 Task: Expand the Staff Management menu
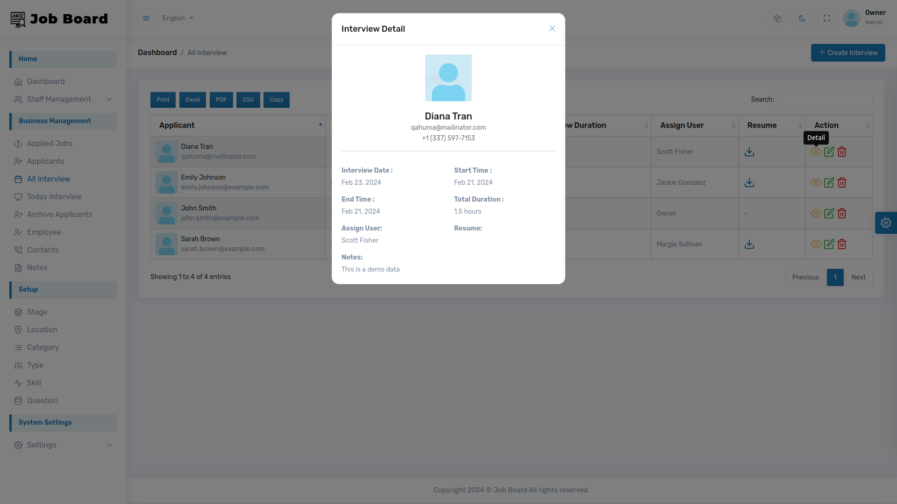[x=59, y=99]
